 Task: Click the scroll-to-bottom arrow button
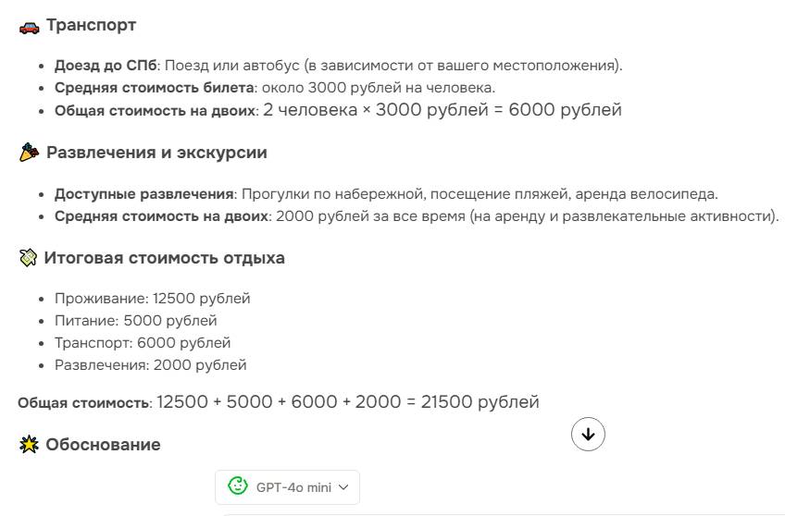(x=588, y=434)
